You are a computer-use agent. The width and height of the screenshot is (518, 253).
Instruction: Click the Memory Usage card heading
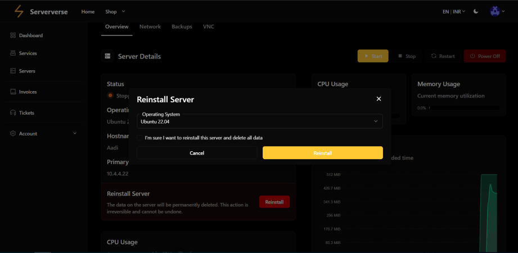(438, 84)
